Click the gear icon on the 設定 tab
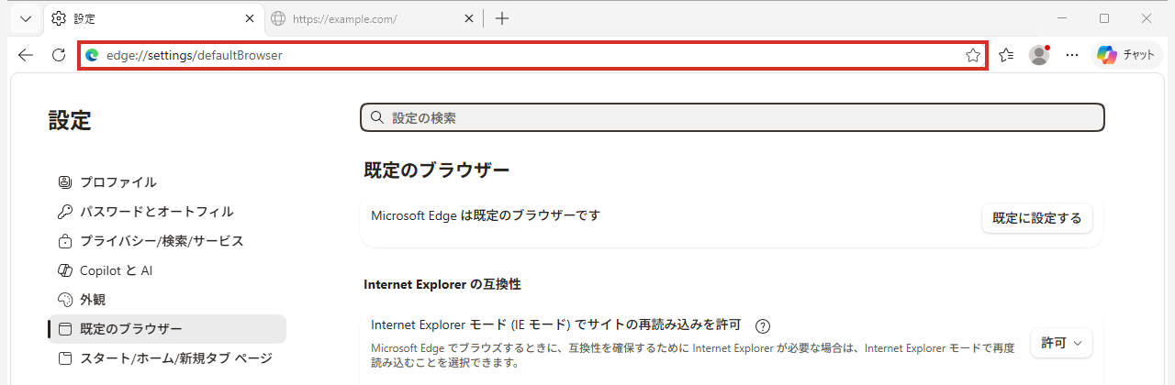Screen dimensions: 1175x385 59,18
